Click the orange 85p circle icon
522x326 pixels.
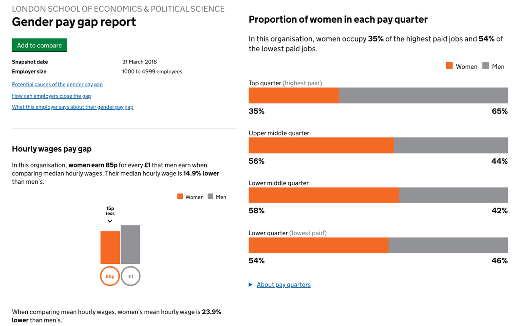(110, 276)
